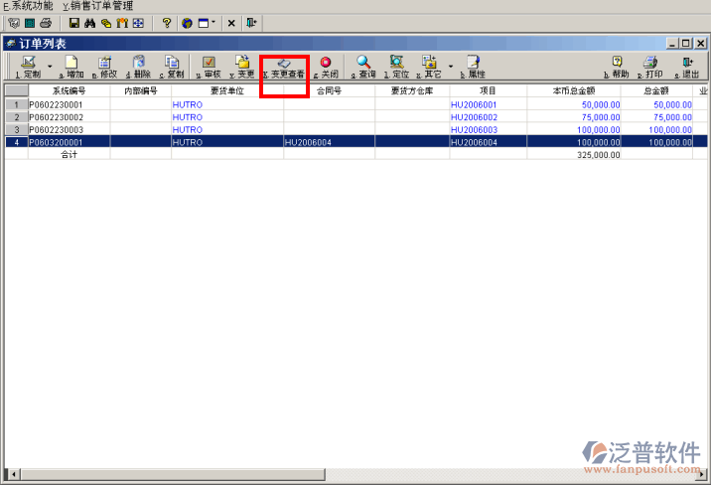Open the 系统功能 menu

click(28, 6)
